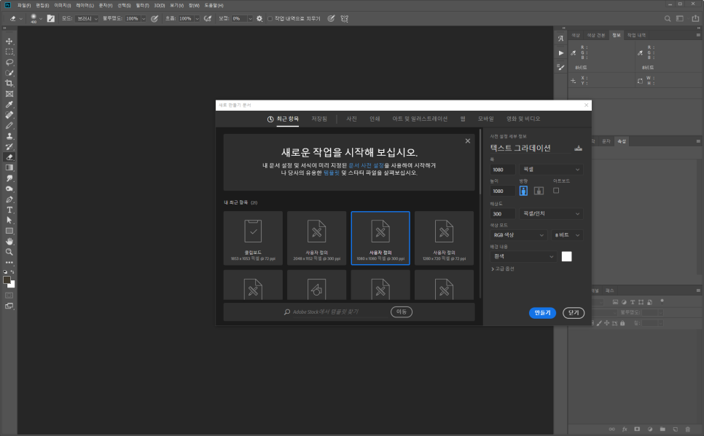Pick the Horizontal Type tool
The image size is (704, 436).
9,210
